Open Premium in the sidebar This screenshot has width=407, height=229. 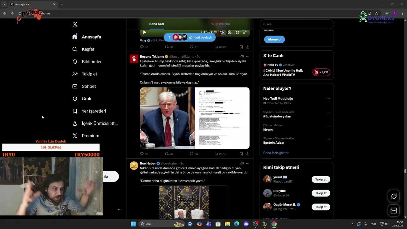tap(86, 136)
